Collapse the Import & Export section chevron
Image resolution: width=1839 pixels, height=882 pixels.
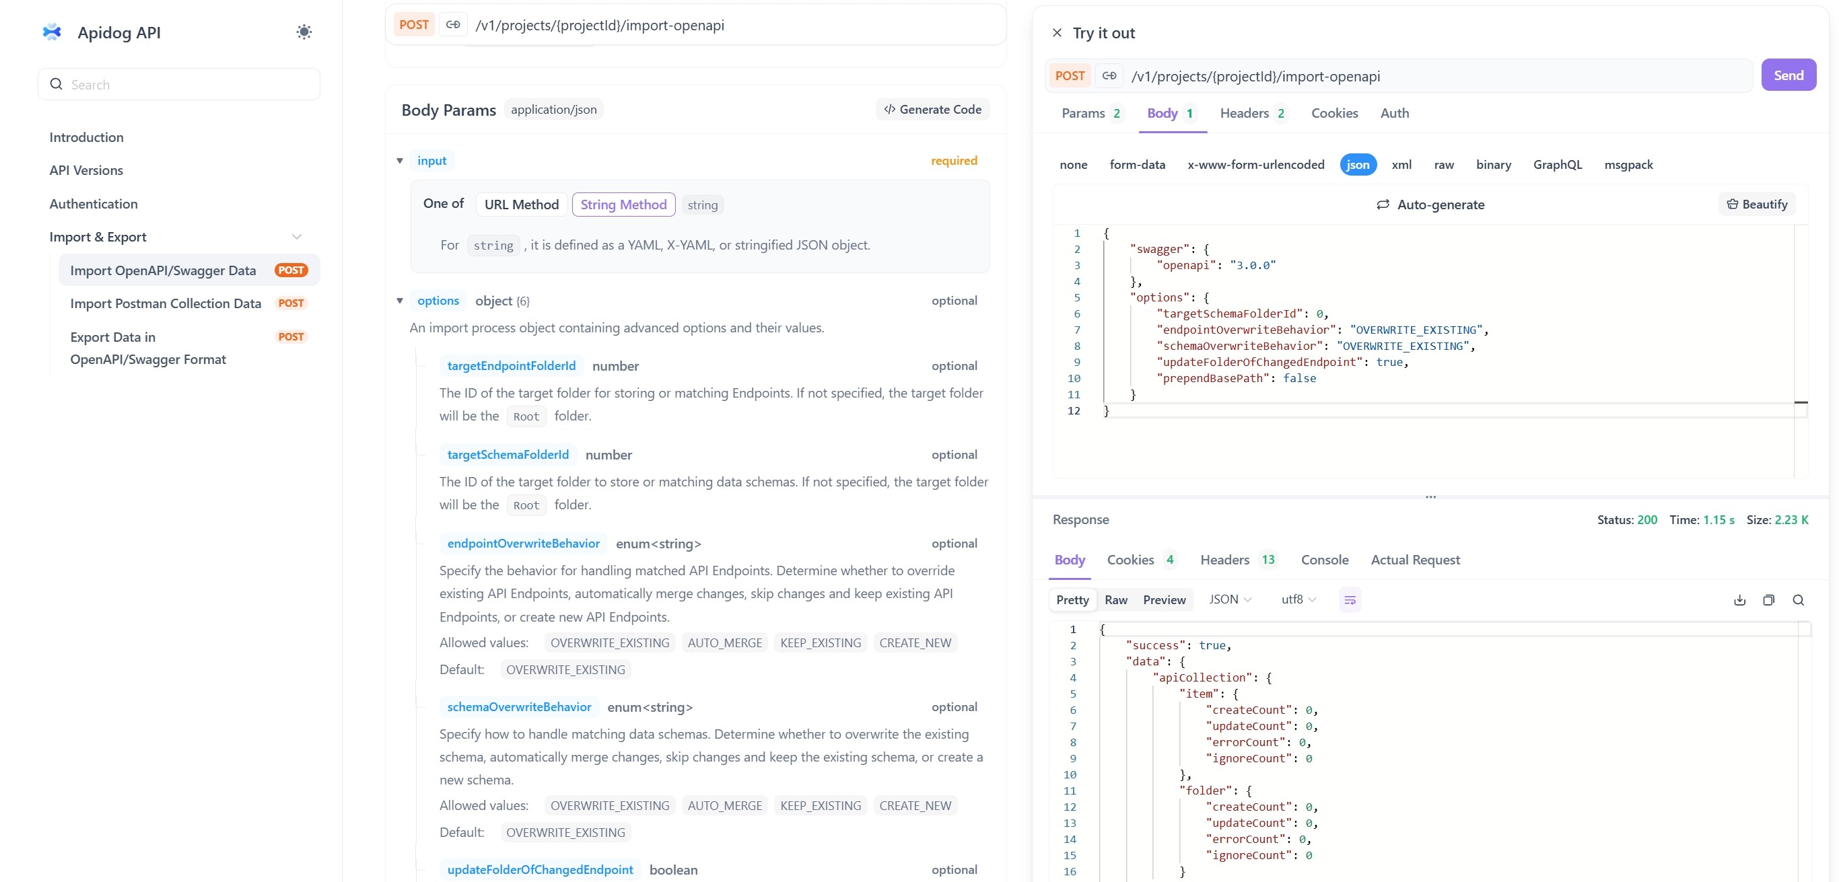(x=297, y=237)
